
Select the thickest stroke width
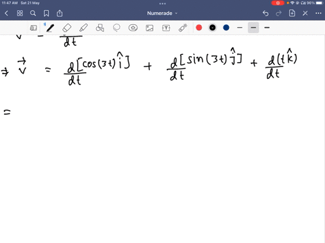coord(267,28)
